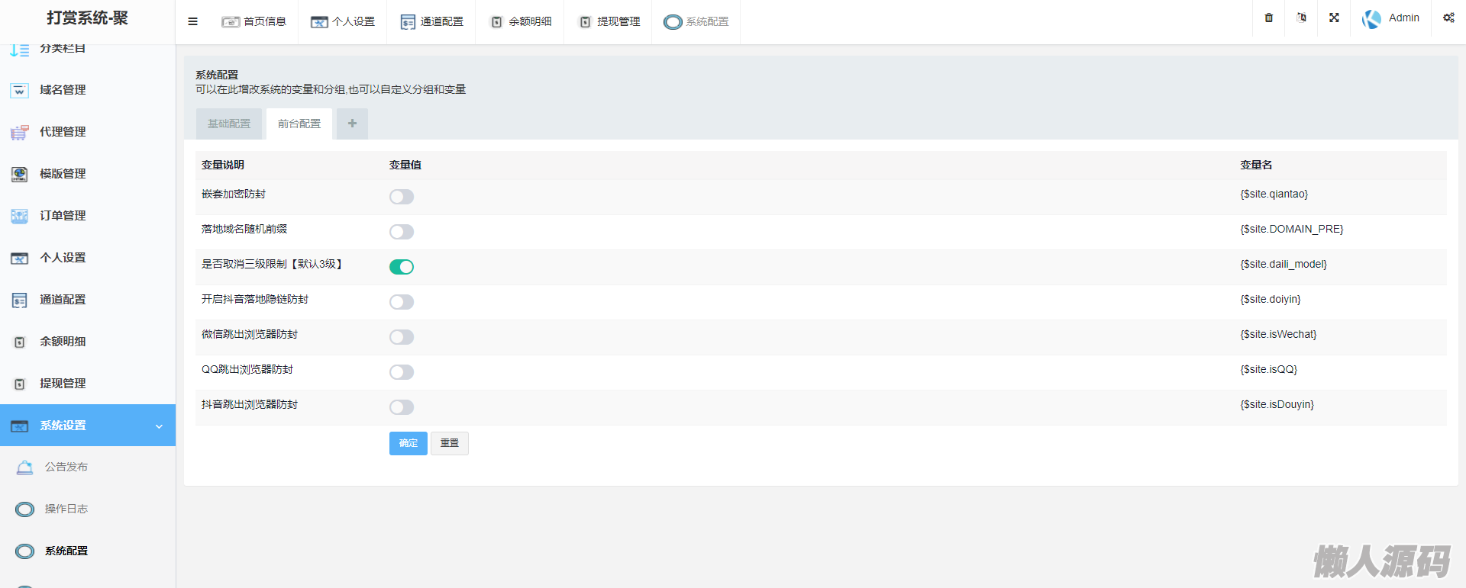Switch to the 个人设置 top tab
This screenshot has height=588, width=1466.
pos(343,21)
